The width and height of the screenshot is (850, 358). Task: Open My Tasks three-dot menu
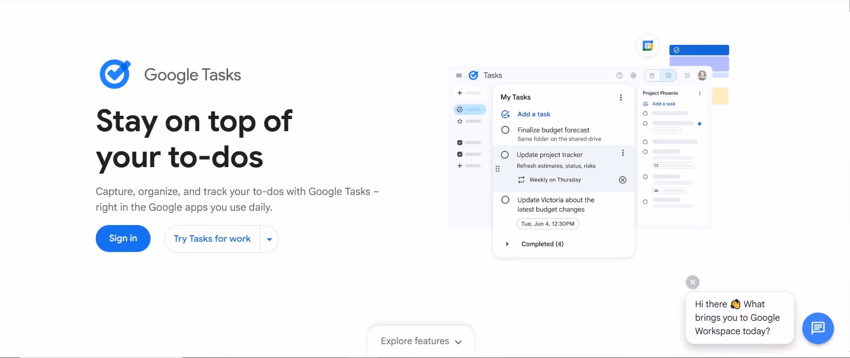click(621, 97)
